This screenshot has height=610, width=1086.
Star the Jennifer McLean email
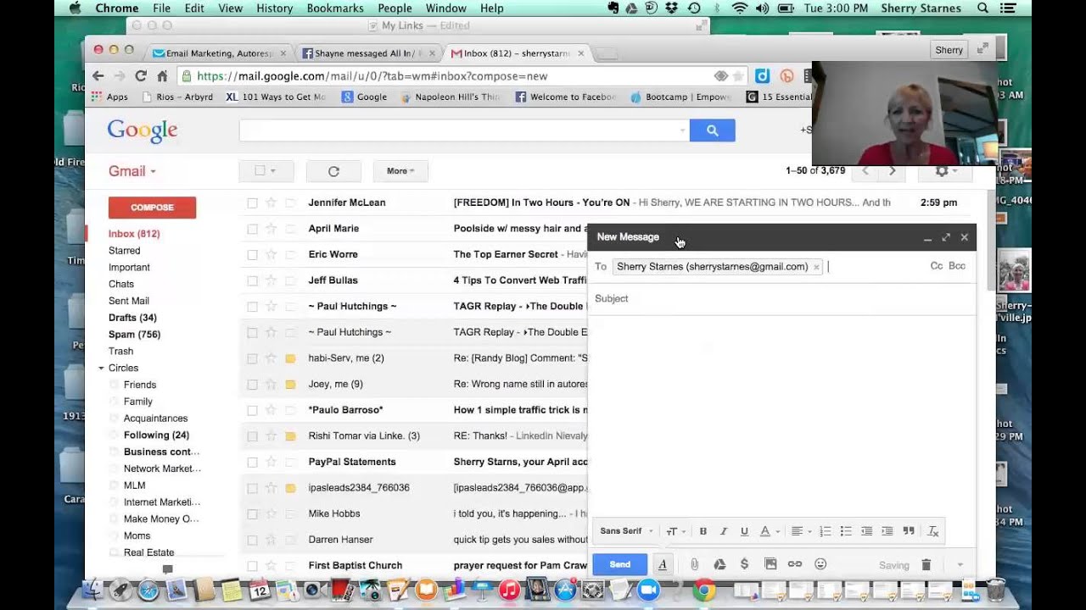pos(271,202)
